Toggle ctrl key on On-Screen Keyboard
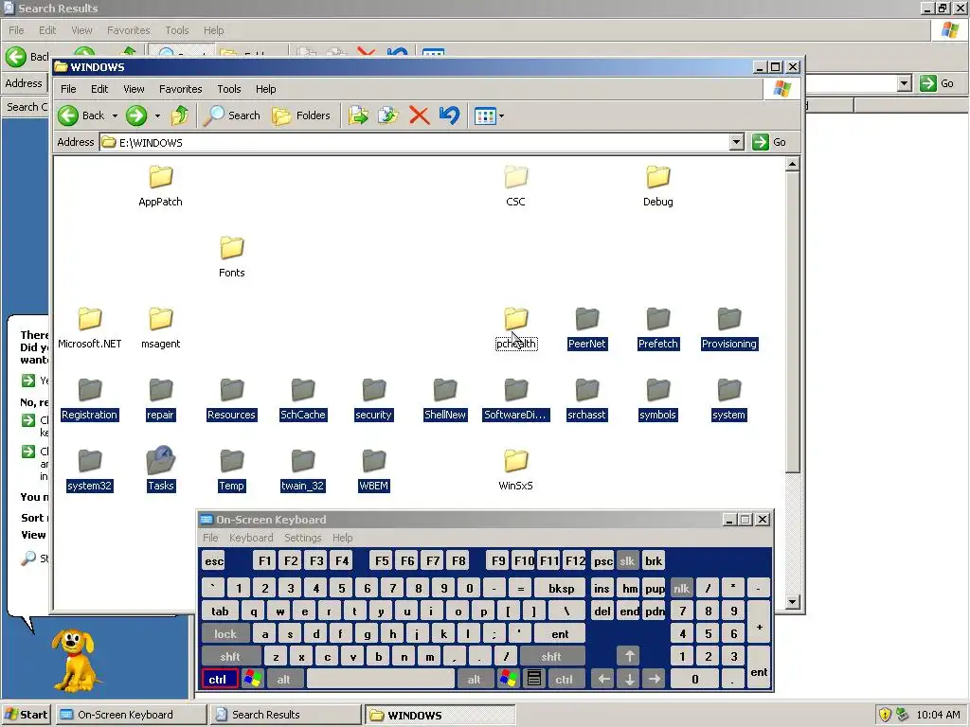This screenshot has height=727, width=970. pyautogui.click(x=218, y=680)
